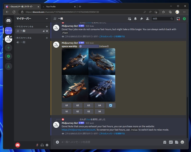This screenshot has height=152, width=191.
Task: Invite people icon on 一般 text channel
Action: [44, 31]
